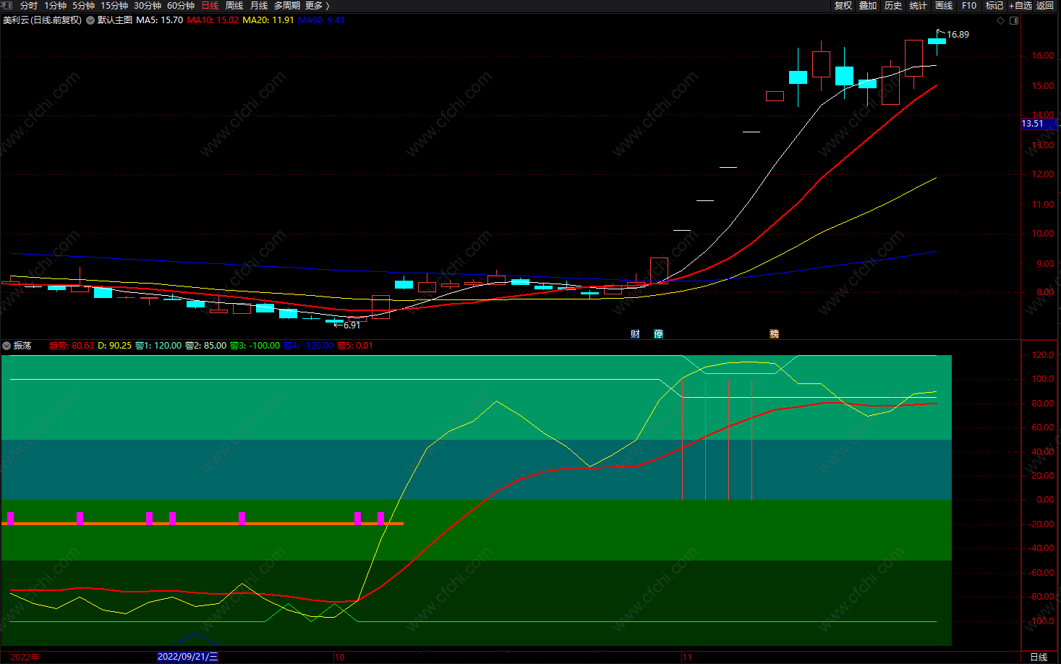Click the 榜 ranking marker icon

coord(774,334)
